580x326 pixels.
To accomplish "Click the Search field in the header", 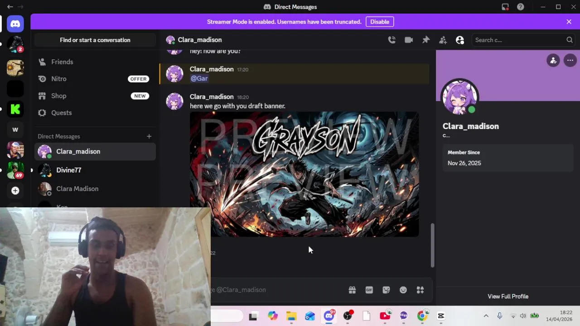I will point(523,40).
